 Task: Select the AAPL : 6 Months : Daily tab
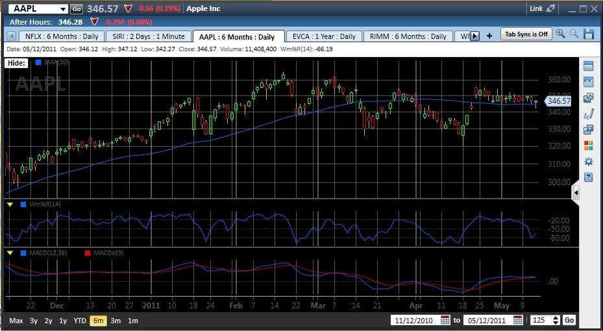pyautogui.click(x=238, y=36)
